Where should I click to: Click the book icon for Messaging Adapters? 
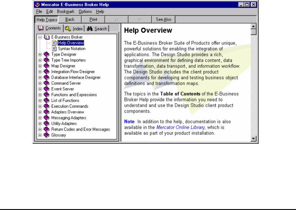(47, 118)
